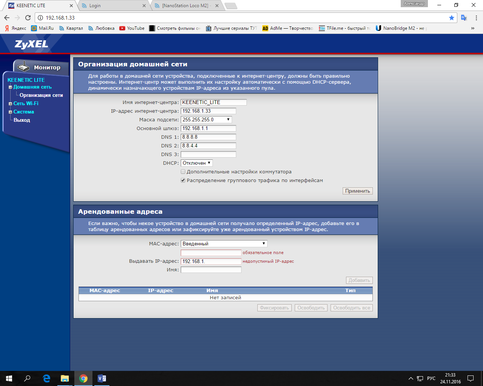Open the Маска подсети dropdown
The image size is (483, 386).
(x=206, y=119)
